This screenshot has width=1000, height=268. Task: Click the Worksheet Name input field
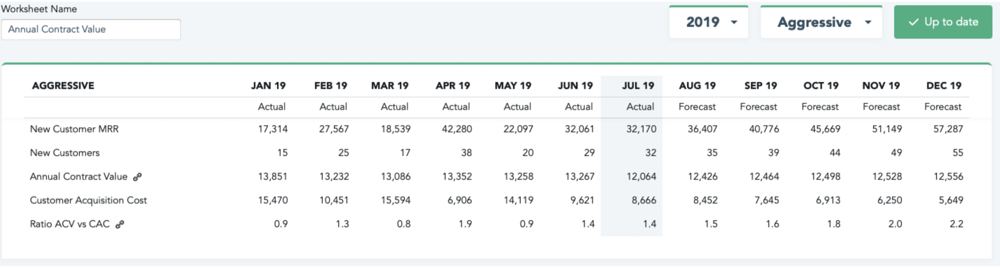[91, 29]
